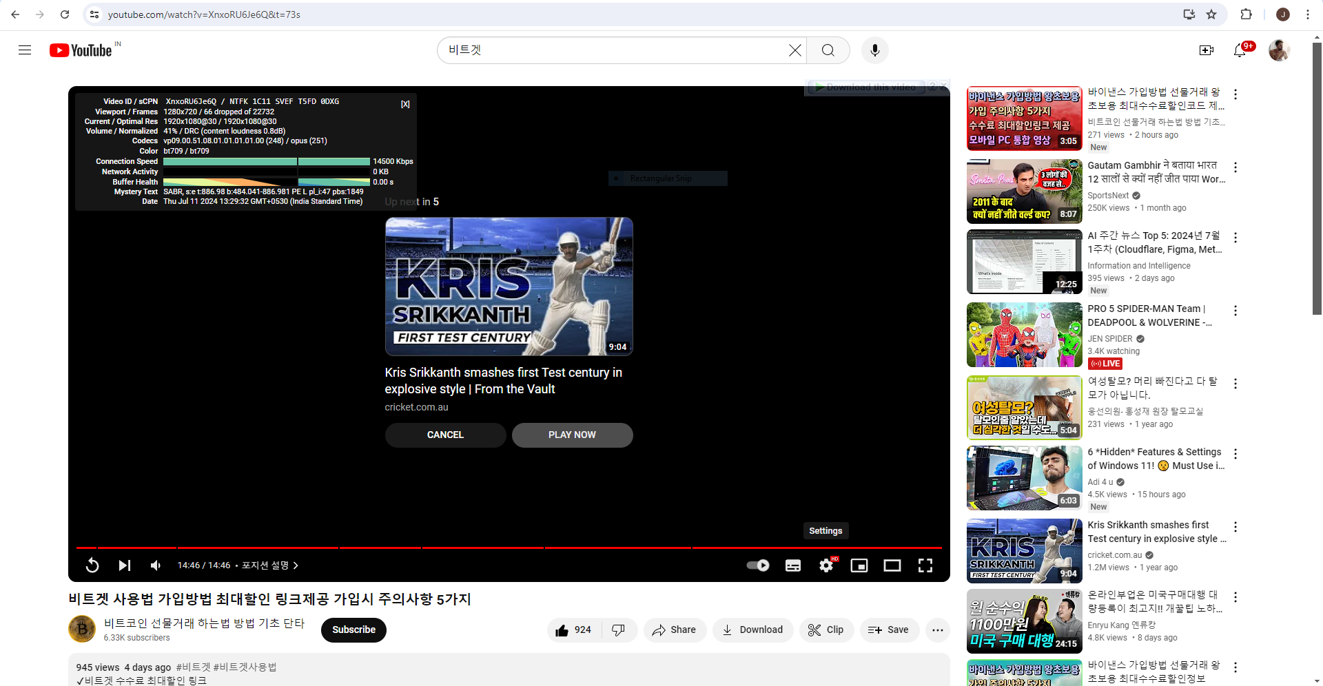Open options for sidebar Kris Srikkanth video
This screenshot has width=1323, height=686.
[x=1235, y=527]
